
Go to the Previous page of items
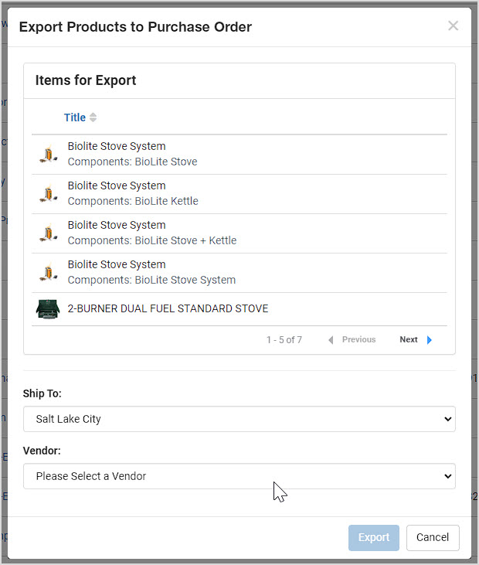pos(358,339)
